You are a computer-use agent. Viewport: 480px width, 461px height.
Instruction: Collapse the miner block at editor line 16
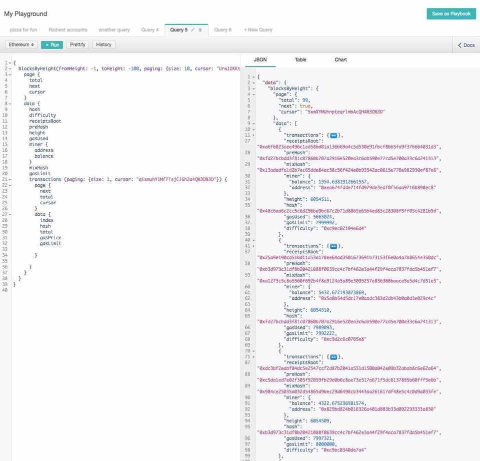[x=9, y=145]
